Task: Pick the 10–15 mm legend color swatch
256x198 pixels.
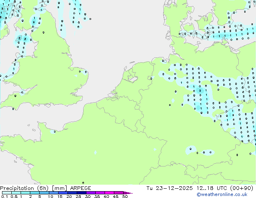Action: pos(53,193)
